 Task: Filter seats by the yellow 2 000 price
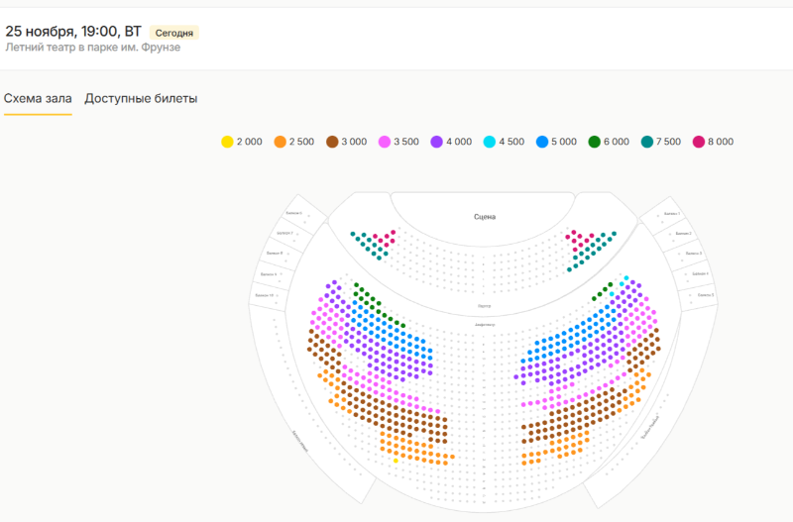tap(227, 142)
